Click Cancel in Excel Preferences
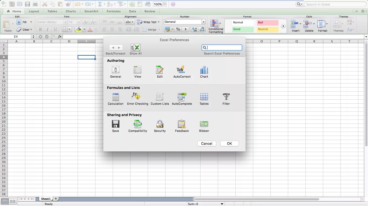The image size is (368, 206). point(207,143)
